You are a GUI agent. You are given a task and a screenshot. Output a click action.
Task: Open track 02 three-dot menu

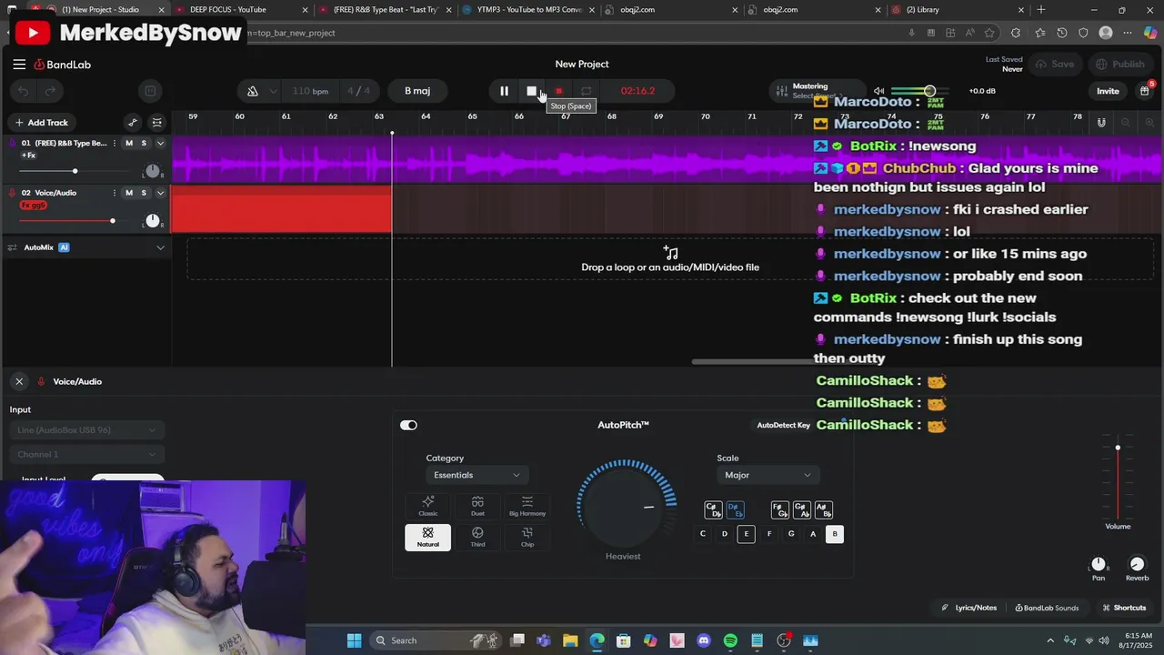coord(115,193)
